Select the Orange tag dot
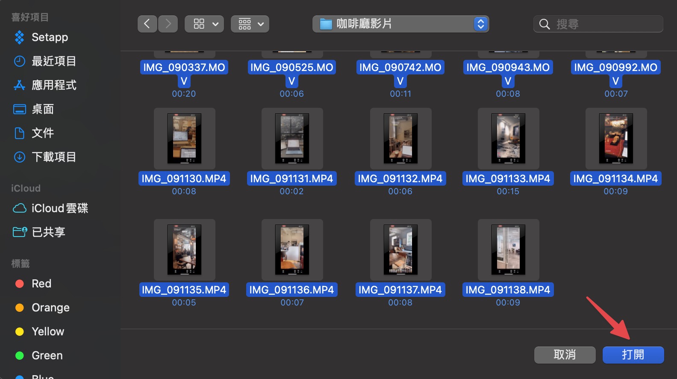Viewport: 677px width, 379px height. (x=19, y=308)
